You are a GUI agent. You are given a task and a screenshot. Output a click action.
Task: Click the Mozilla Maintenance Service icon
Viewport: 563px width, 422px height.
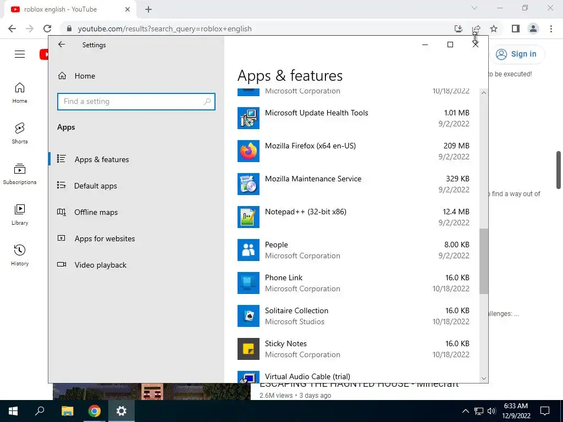tap(249, 184)
